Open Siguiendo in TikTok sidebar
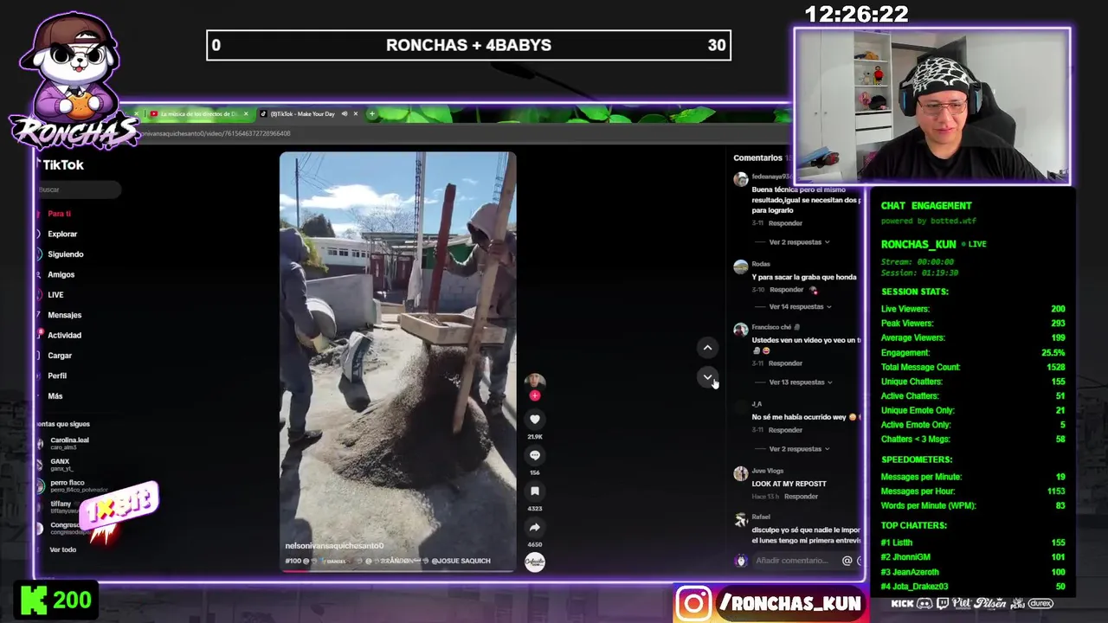 point(65,254)
